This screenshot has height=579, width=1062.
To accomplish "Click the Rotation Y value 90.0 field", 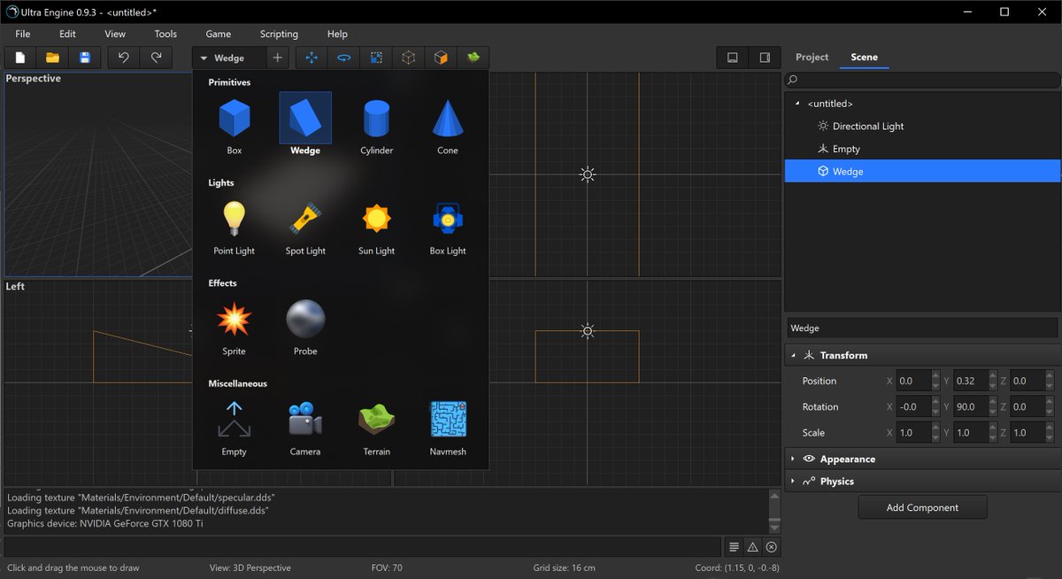I will point(969,406).
